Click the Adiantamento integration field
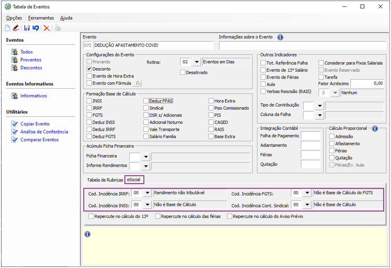 pyautogui.click(x=310, y=145)
